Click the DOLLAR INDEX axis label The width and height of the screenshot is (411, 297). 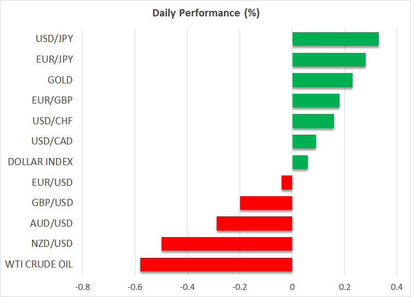(x=40, y=162)
